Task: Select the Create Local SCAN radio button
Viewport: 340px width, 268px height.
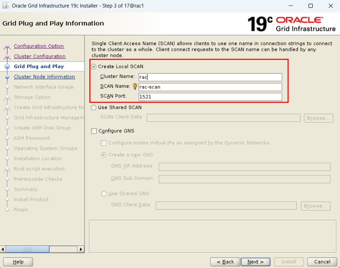Action: point(94,66)
